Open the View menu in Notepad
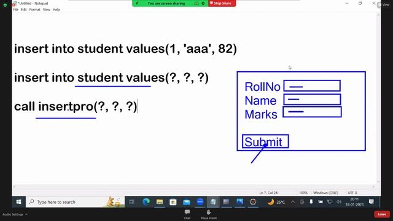The image size is (393, 221). point(47,10)
